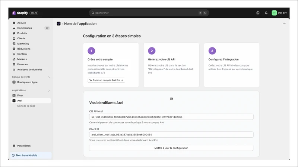Click step 3 purple number circle
This screenshot has height=167, width=298.
pyautogui.click(x=212, y=51)
